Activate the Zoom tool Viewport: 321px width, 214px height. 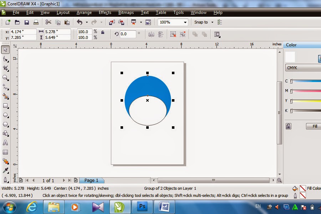(x=5, y=78)
